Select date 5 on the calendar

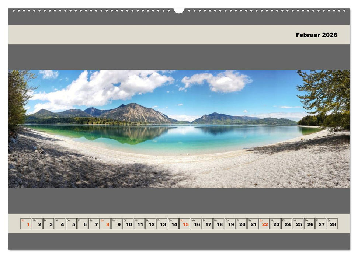72,223
